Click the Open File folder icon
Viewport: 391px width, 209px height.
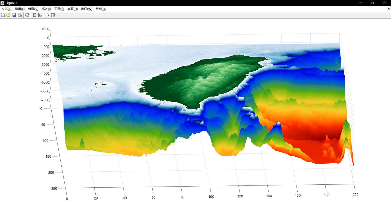coord(8,15)
